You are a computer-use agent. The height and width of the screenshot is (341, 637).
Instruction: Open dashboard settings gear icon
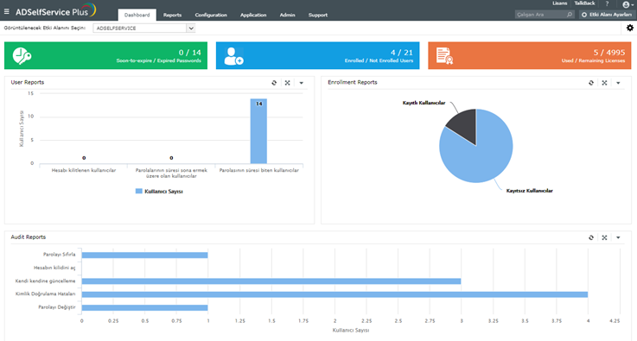tap(630, 28)
